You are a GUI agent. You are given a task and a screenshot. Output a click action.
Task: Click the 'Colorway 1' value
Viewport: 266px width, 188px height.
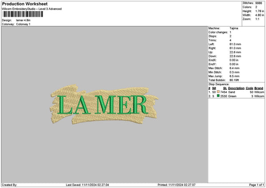23,24
